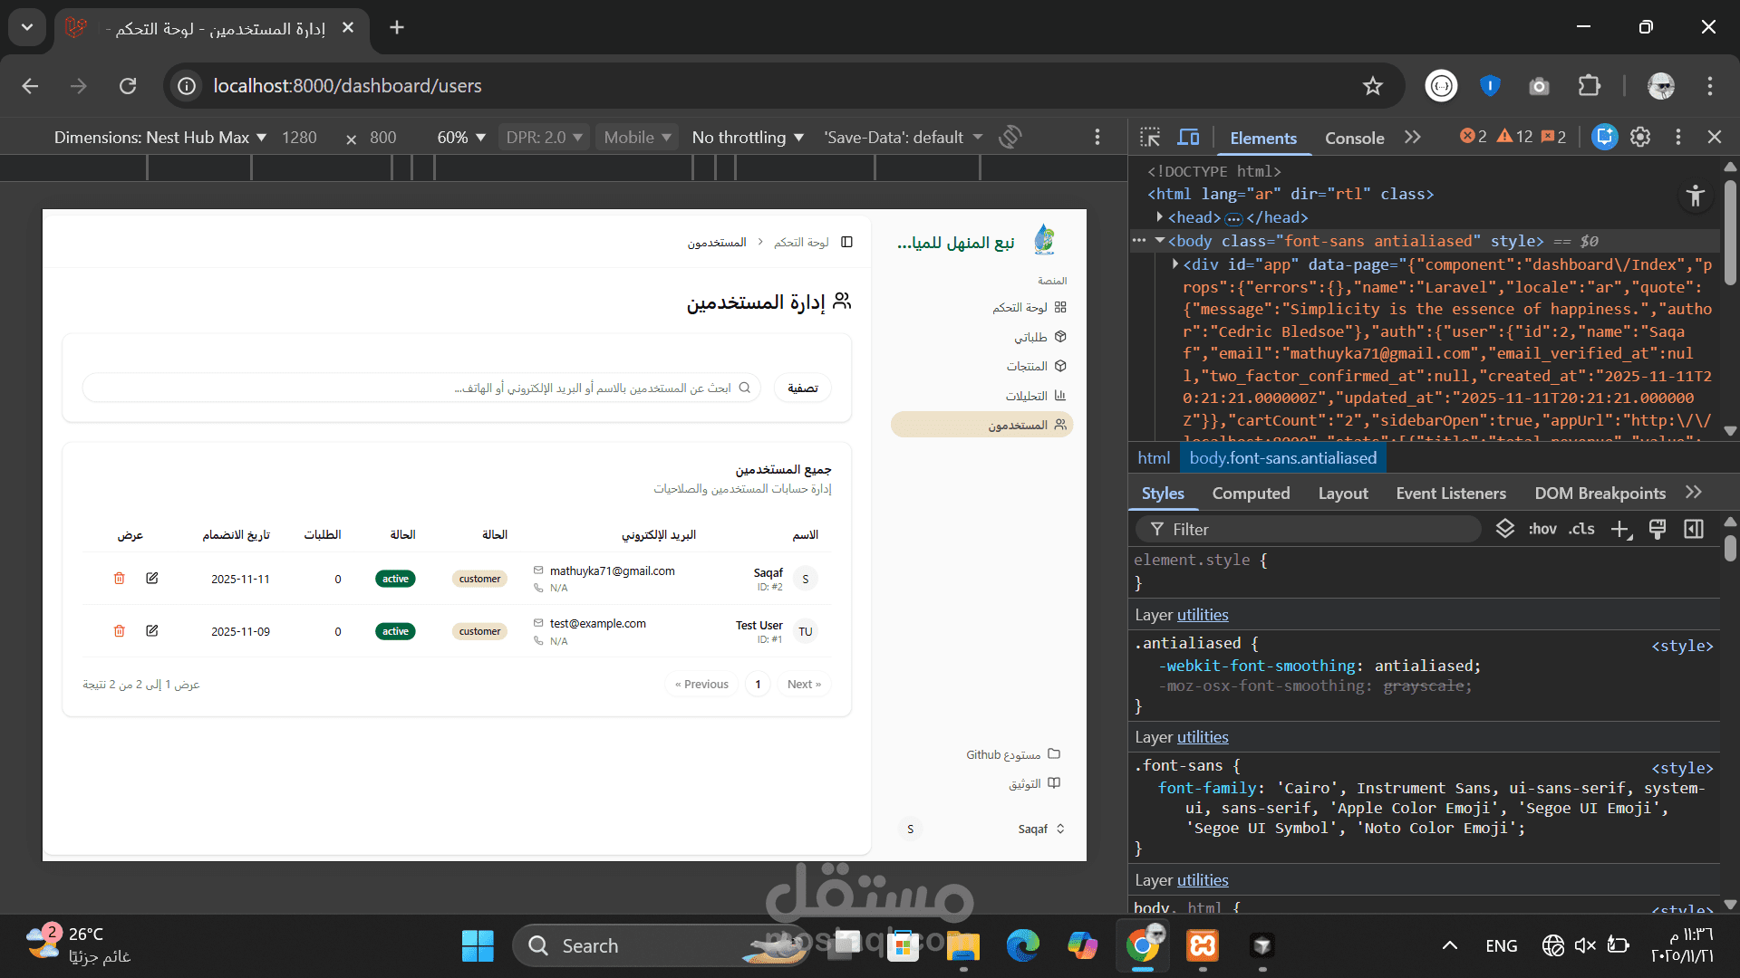Click the new style rule plus icon
The image size is (1740, 978).
[1620, 530]
